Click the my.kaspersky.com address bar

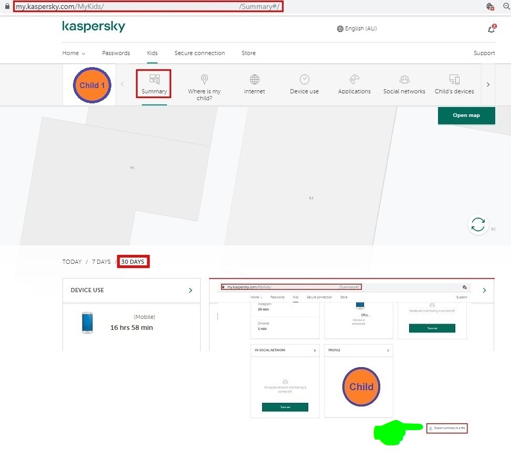coord(148,6)
